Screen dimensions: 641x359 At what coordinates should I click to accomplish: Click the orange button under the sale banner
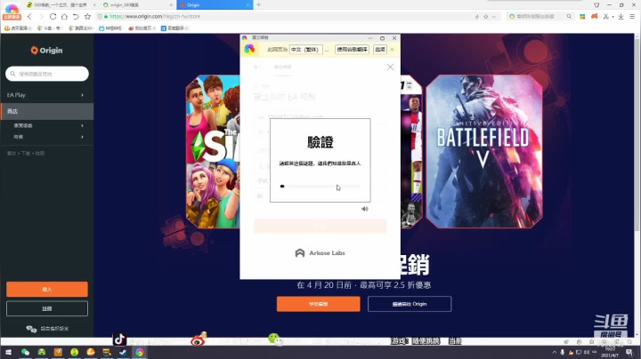[x=319, y=304]
